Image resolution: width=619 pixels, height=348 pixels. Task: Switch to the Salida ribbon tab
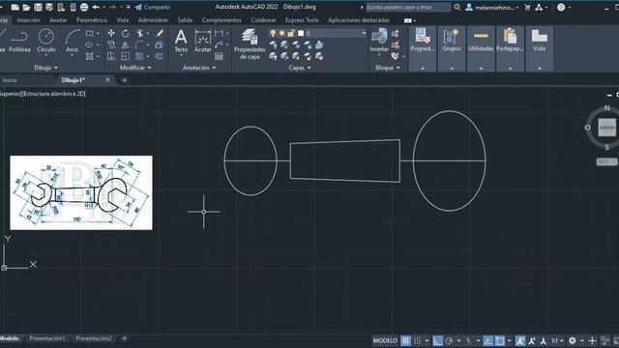(x=185, y=20)
